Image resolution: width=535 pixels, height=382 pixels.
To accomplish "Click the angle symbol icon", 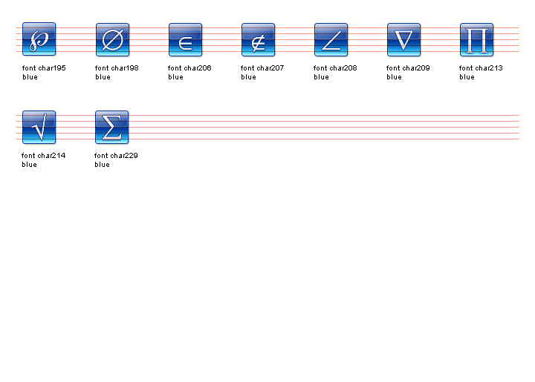I will pyautogui.click(x=331, y=39).
